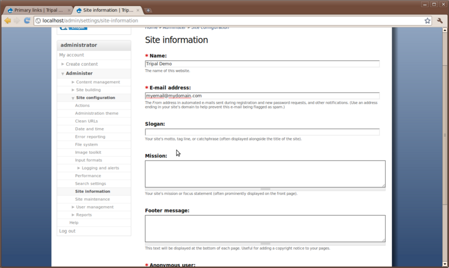Open Search settings link
Image resolution: width=449 pixels, height=268 pixels.
point(90,184)
